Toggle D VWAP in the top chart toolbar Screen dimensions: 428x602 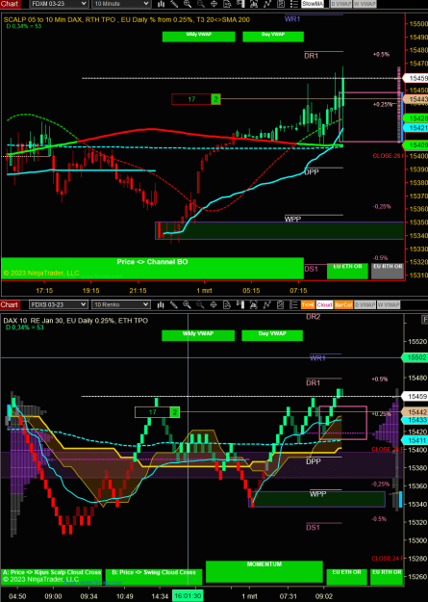(340, 4)
